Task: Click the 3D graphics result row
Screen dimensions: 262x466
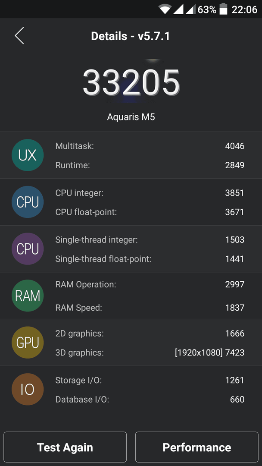Action: point(150,353)
